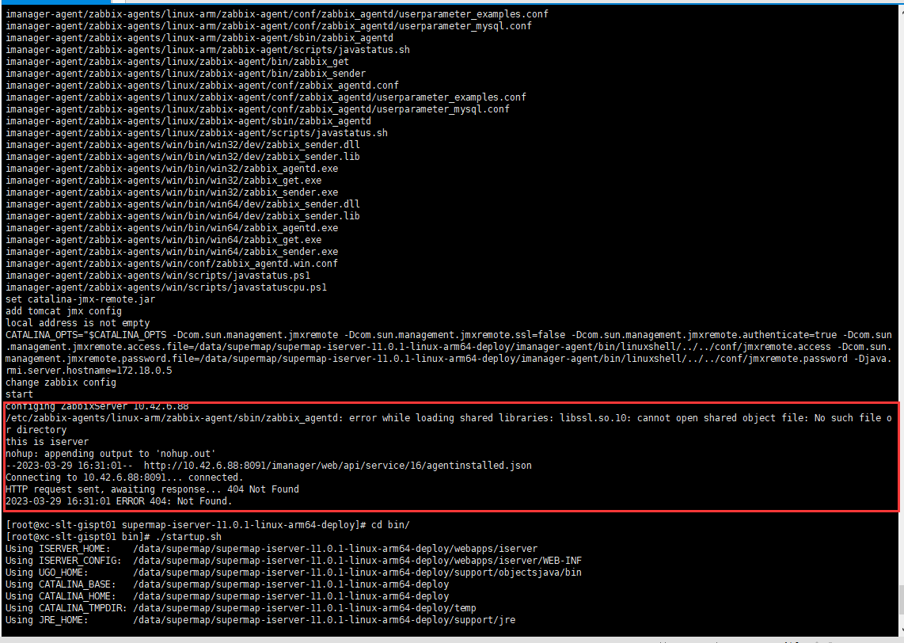The height and width of the screenshot is (643, 904).
Task: Click the 'Using JRE_HOME:' line
Action: [x=260, y=620]
